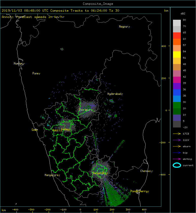Click the -300 tick on the horizontal axis
The width and height of the screenshot is (196, 213).
point(31,210)
